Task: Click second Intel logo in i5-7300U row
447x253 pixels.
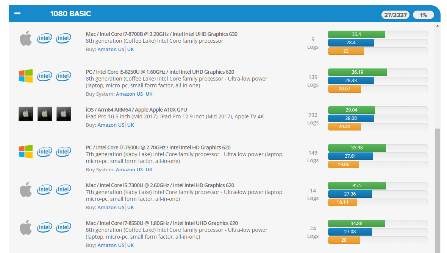Action: (63, 189)
